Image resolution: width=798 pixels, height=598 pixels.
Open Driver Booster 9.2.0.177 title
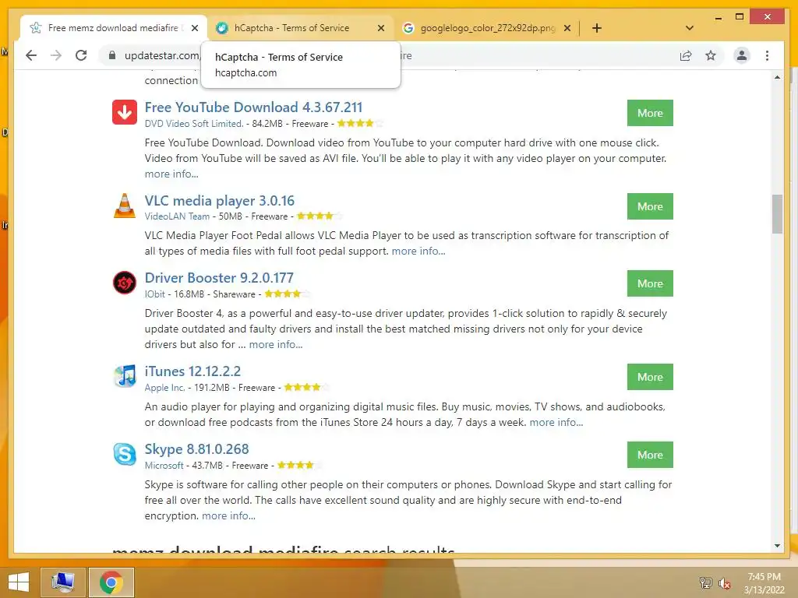[x=219, y=278]
